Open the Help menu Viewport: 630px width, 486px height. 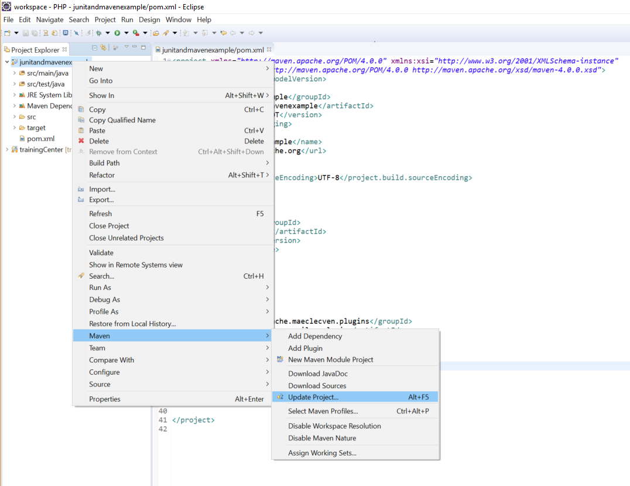point(204,20)
